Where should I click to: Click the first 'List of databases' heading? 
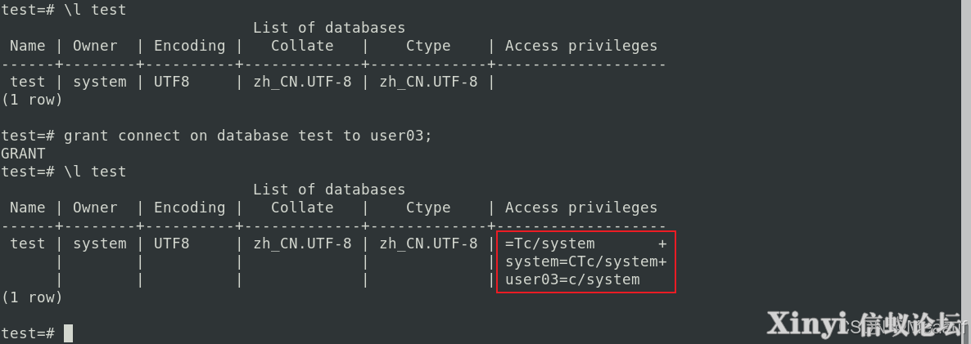pos(329,28)
